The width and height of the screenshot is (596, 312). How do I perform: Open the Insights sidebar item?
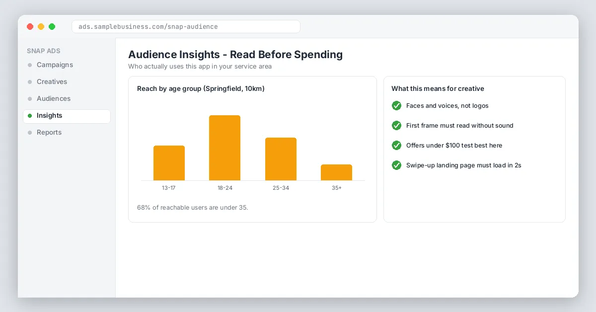(67, 116)
